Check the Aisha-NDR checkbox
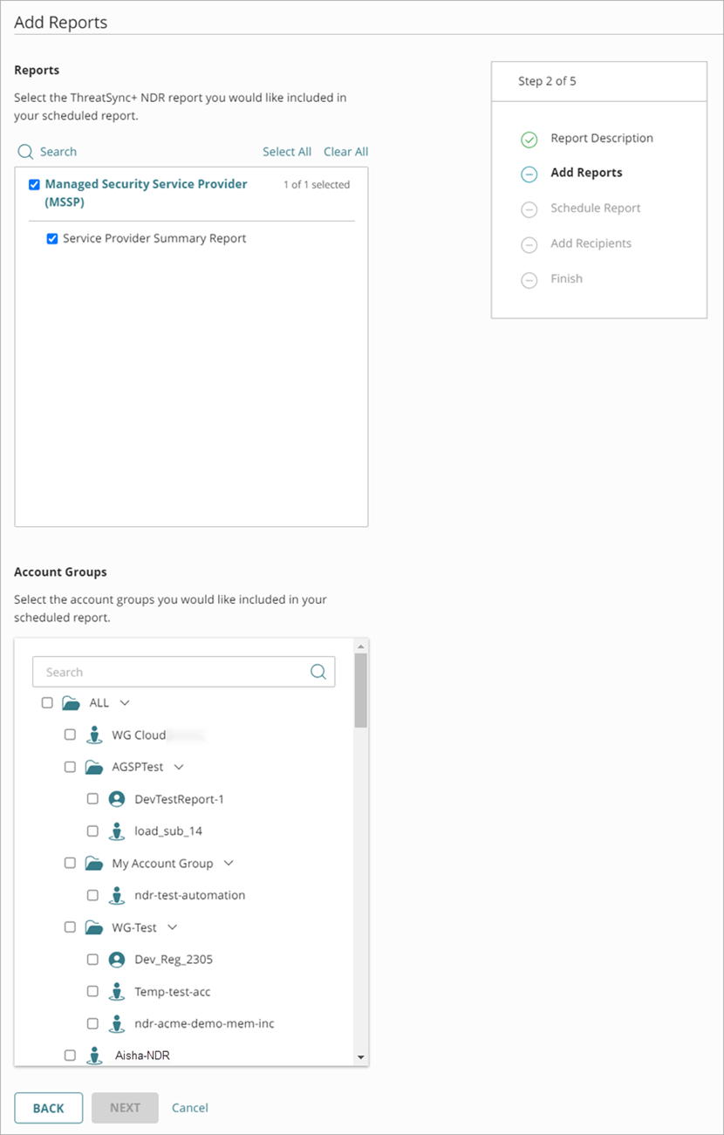724x1135 pixels. click(70, 1055)
